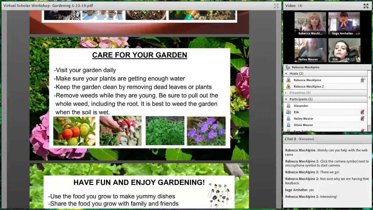This screenshot has height=210, width=373.
Task: Toggle full screen for the PDF share pod
Action: click(x=276, y=6)
